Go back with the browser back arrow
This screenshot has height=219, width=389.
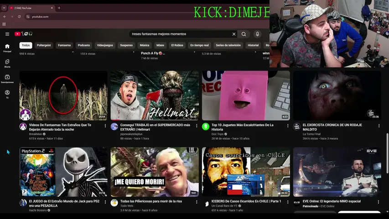(5, 16)
